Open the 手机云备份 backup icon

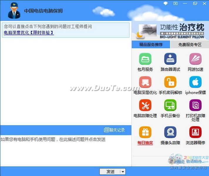pos(170,105)
